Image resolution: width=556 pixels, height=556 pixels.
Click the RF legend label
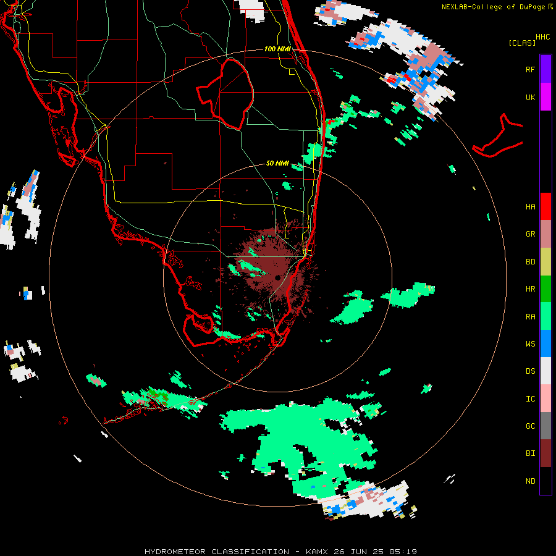(530, 69)
